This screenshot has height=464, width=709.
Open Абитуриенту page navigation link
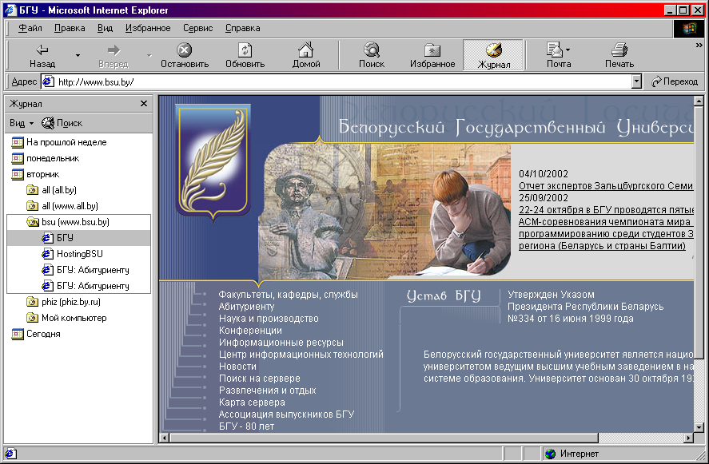[x=246, y=307]
